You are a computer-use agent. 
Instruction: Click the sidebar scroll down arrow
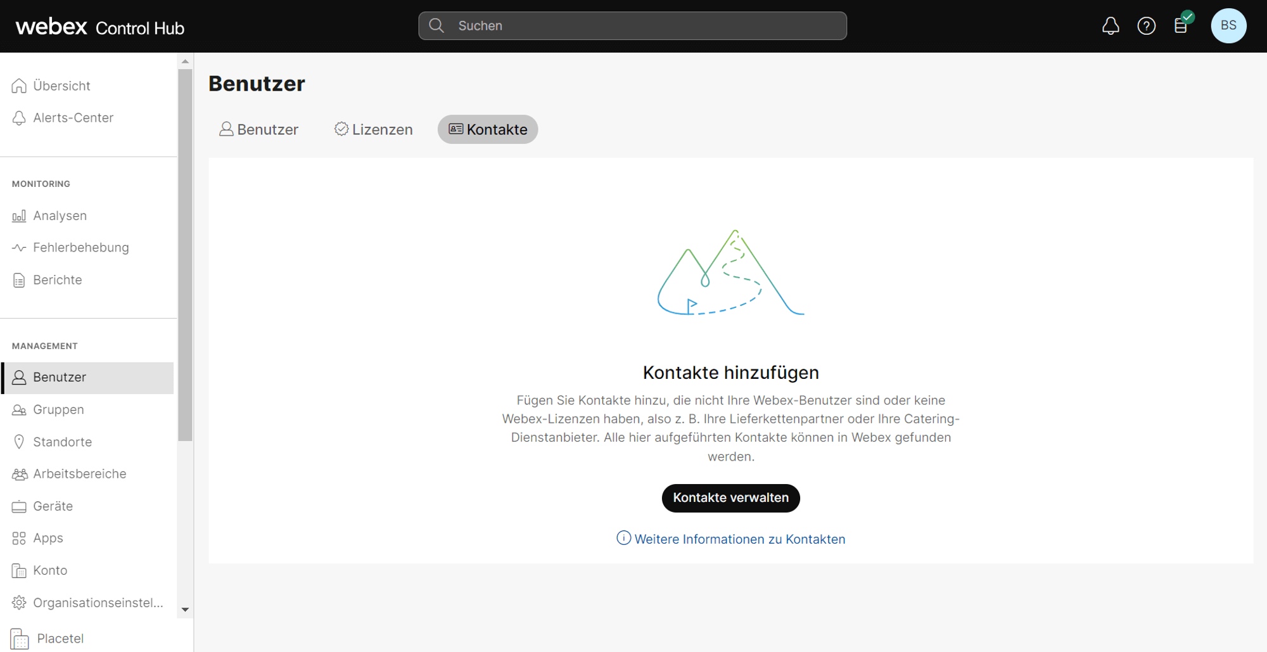[185, 610]
